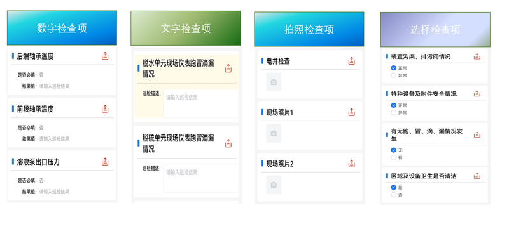Click upload icon for 脱水单元现场仪表跑冒滴漏情况

228,69
